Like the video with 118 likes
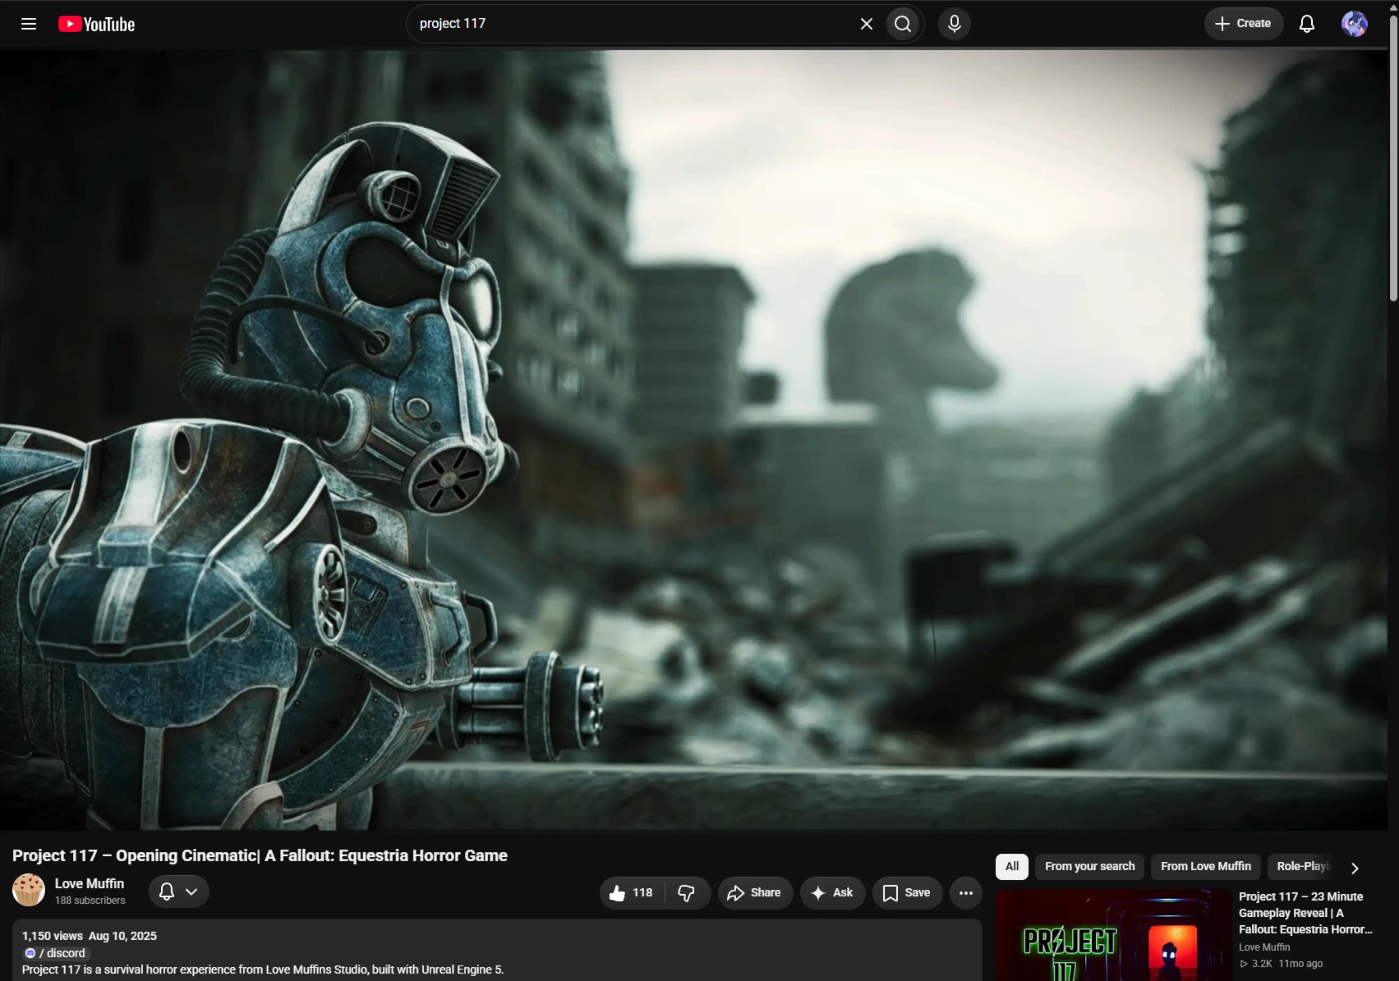 coord(631,893)
